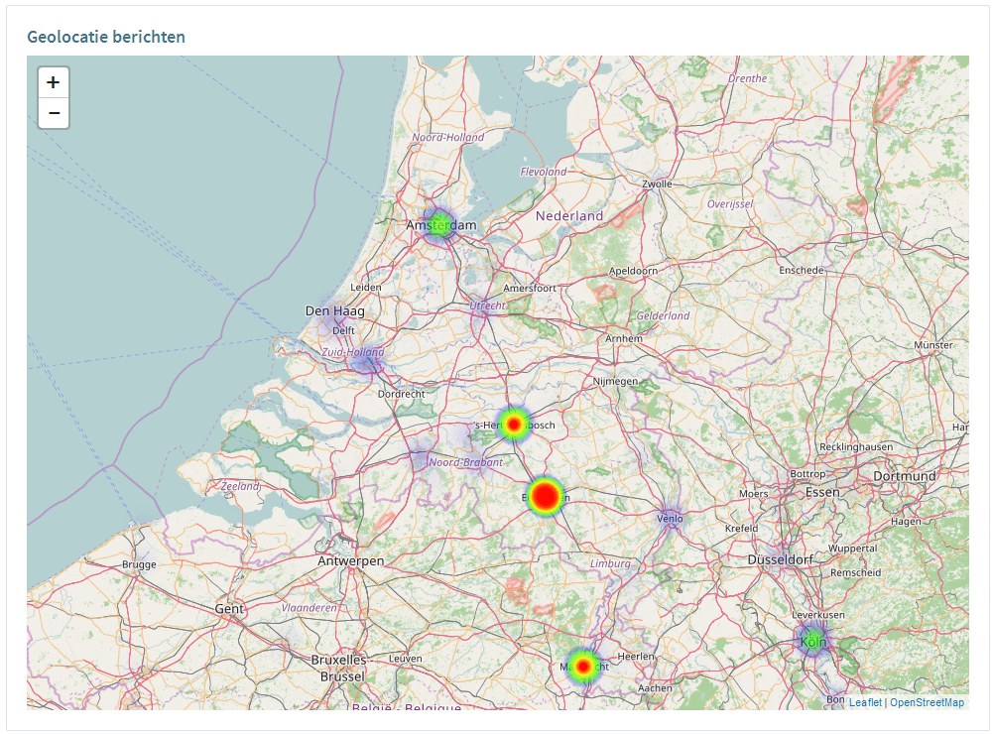Click the 'Leverkusen' city label

click(x=818, y=614)
